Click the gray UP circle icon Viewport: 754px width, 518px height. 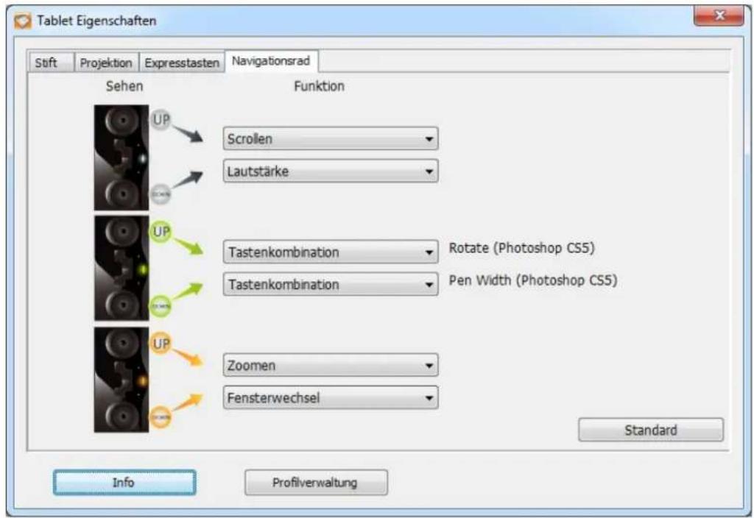pos(161,119)
